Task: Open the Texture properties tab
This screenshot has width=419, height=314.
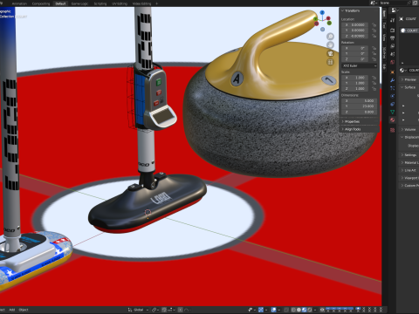Action: [x=393, y=130]
